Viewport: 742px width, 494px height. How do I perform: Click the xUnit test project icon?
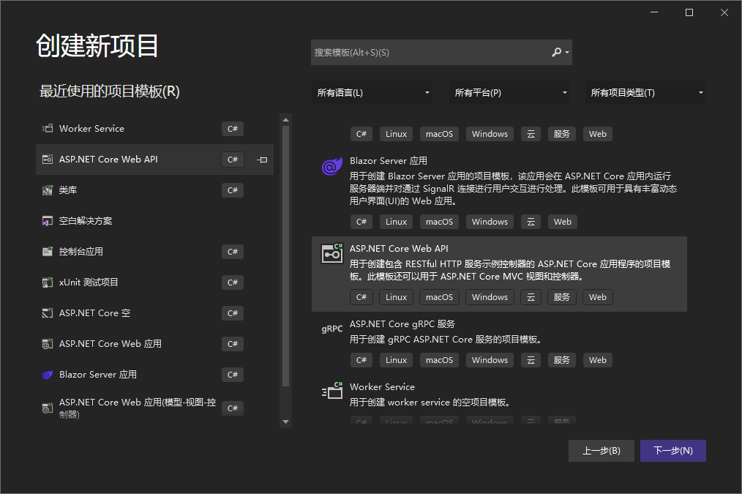click(x=48, y=282)
